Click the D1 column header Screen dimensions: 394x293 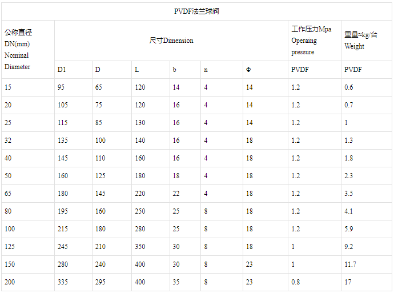pyautogui.click(x=62, y=70)
